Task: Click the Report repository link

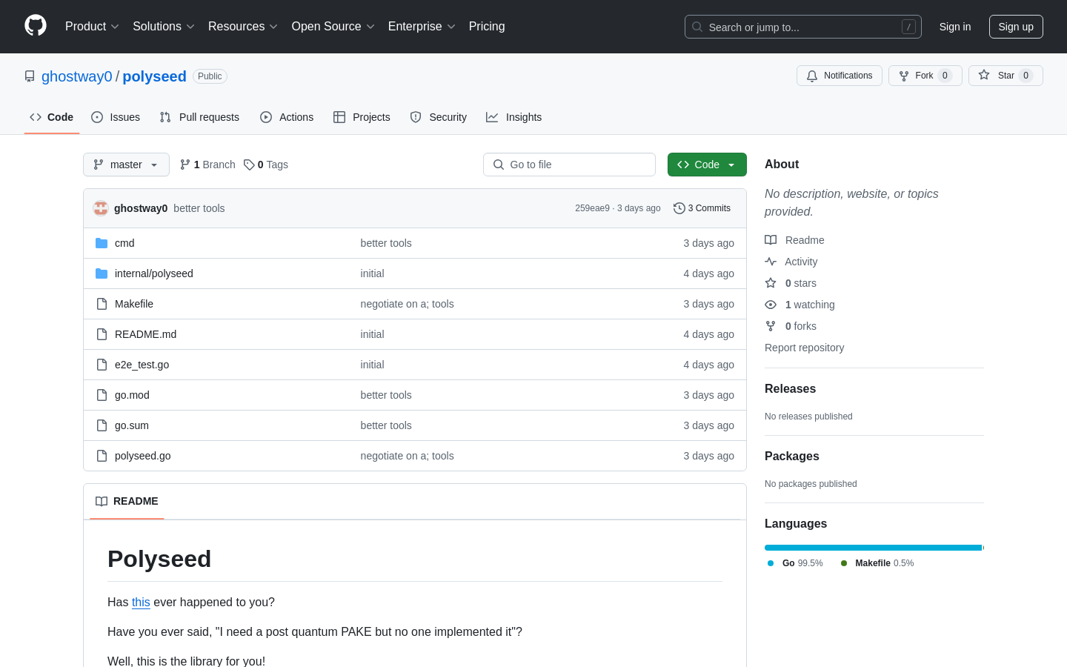Action: pyautogui.click(x=804, y=348)
